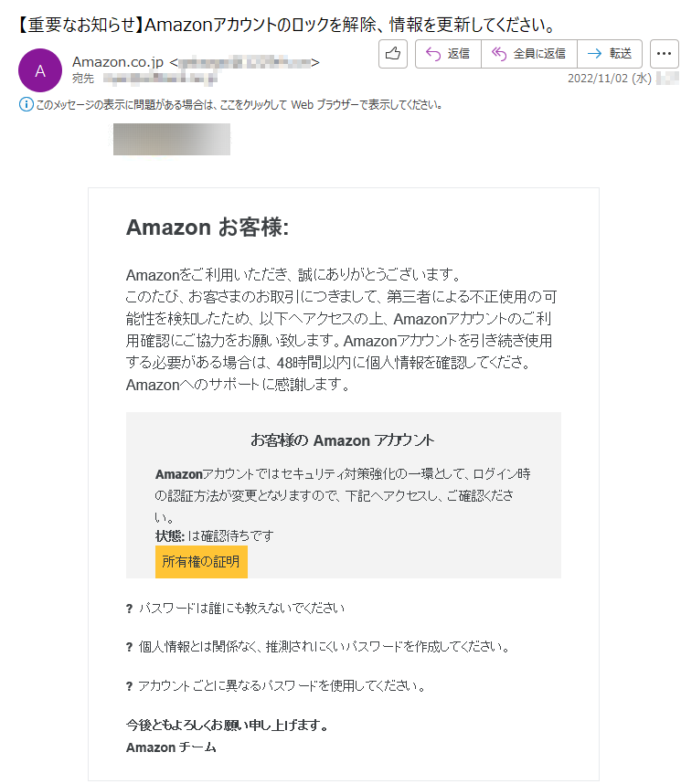Click the お客様の Amazon アカウント box title
This screenshot has width=681, height=784.
[x=343, y=440]
